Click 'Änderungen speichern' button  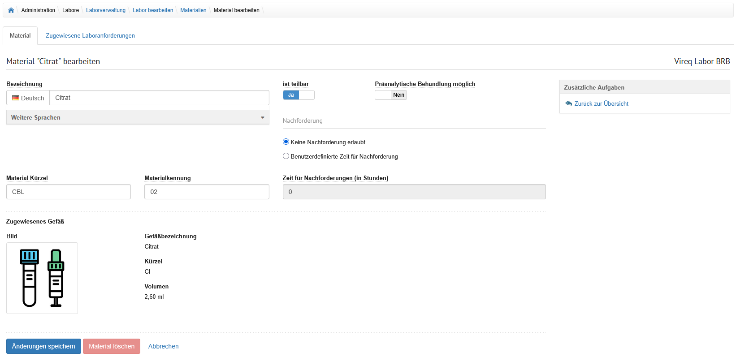[43, 346]
